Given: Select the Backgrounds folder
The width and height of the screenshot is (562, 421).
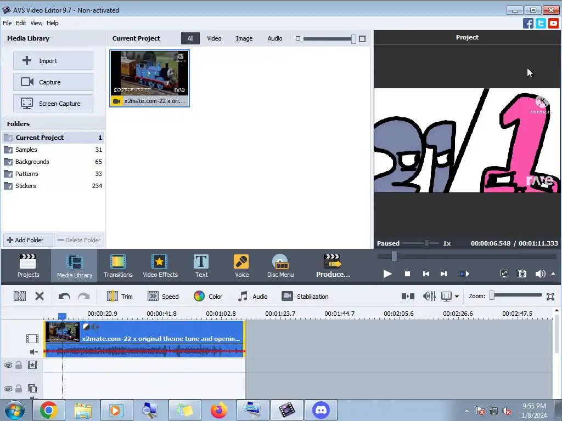Looking at the screenshot, I should tap(53, 162).
